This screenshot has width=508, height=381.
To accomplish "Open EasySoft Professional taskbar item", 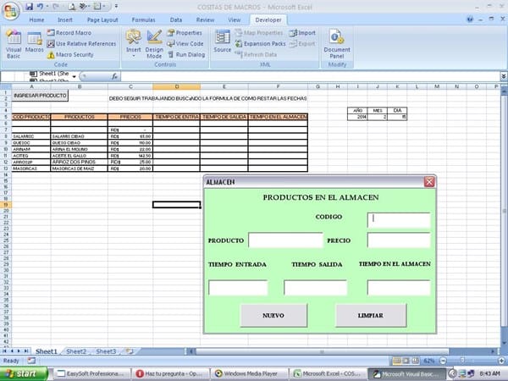I will click(x=92, y=374).
